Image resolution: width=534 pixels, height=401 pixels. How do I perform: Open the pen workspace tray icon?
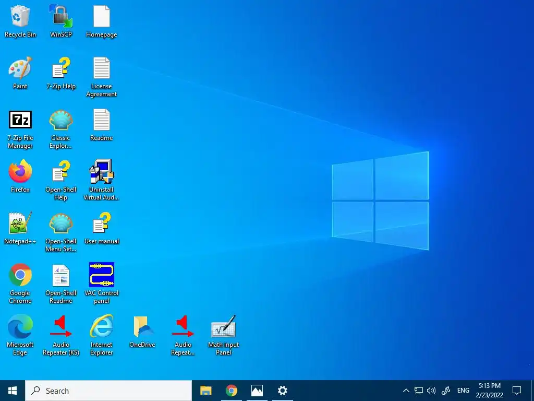(x=446, y=391)
